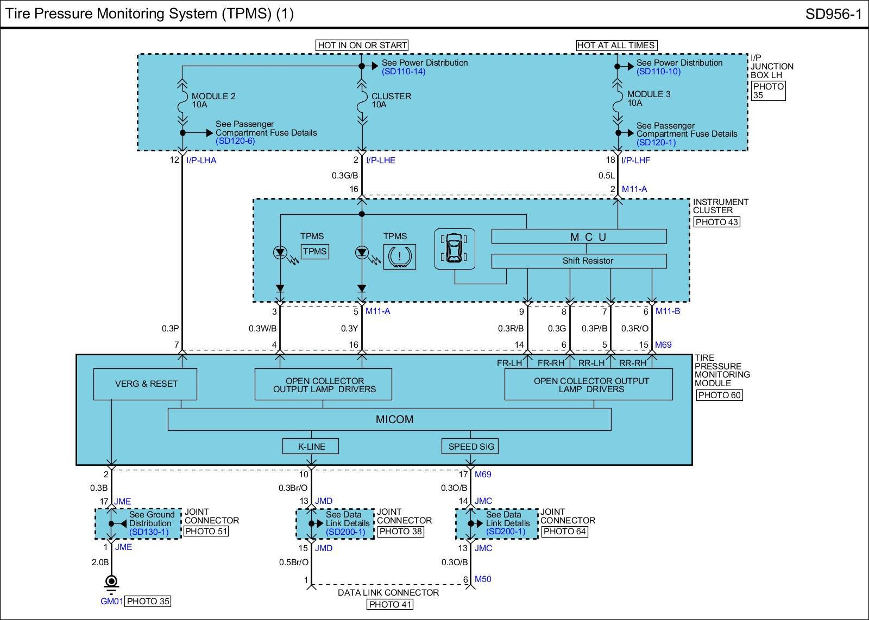Follow the SD120-6 fuse details link
Screen dimensions: 869x620
[x=235, y=141]
